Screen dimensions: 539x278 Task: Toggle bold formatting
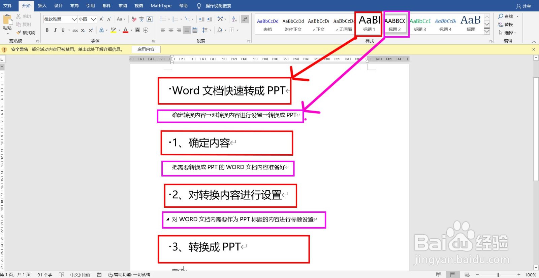point(47,30)
